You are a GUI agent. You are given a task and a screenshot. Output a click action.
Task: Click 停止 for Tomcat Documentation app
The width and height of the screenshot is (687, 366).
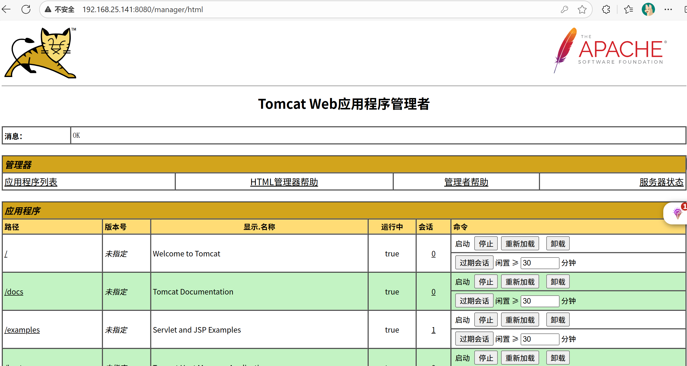click(486, 282)
